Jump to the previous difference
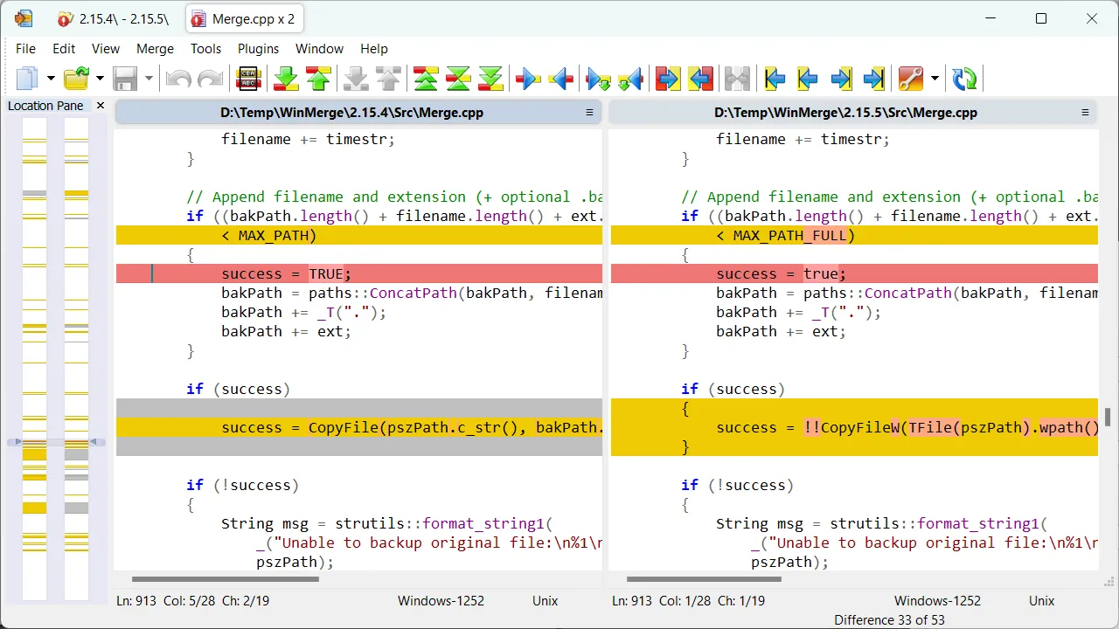This screenshot has height=629, width=1119. (318, 79)
